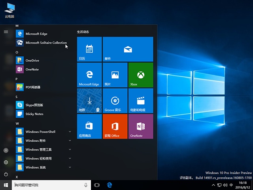Open Microsoft Solitaire Collection from app list
This screenshot has width=253, height=190.
click(46, 43)
